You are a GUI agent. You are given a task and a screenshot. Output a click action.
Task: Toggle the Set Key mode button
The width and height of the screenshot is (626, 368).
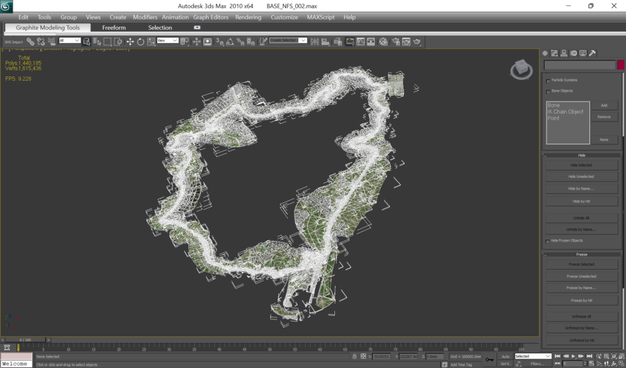(506, 364)
